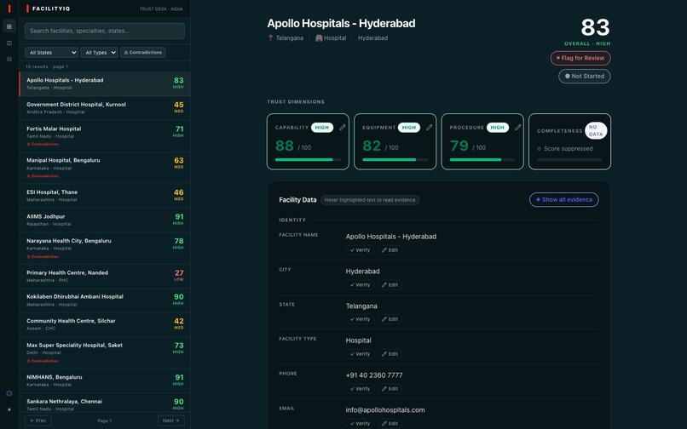
Task: Verify the City field
Action: [x=360, y=285]
